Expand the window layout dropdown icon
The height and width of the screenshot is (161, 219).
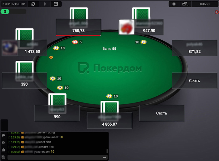185,4
